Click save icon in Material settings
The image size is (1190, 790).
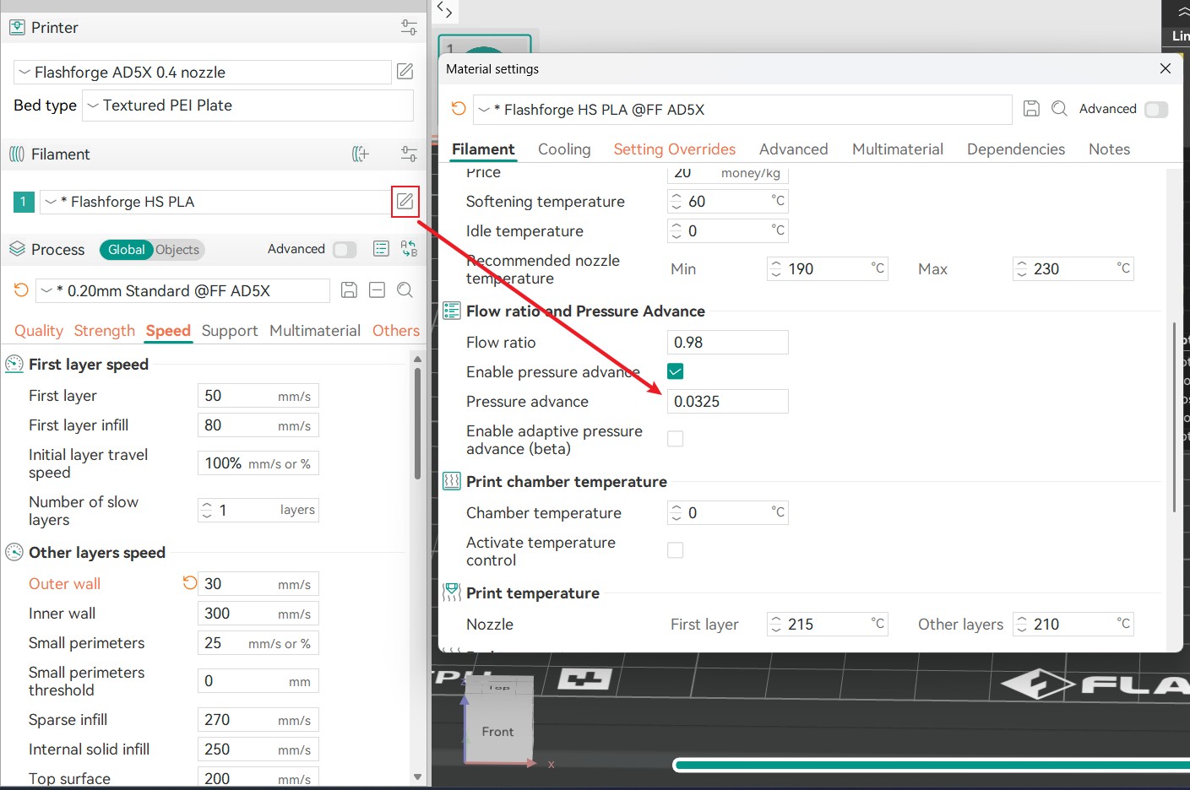point(1031,109)
